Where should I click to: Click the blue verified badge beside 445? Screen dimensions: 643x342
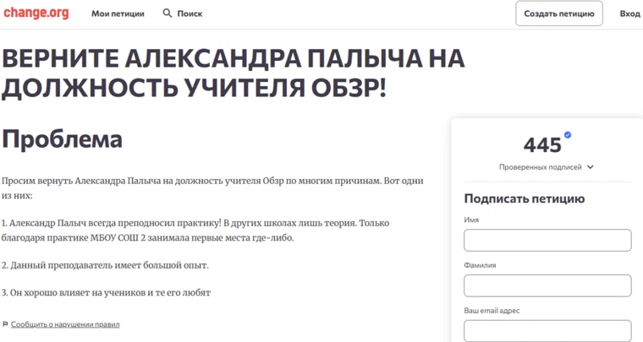tap(568, 135)
